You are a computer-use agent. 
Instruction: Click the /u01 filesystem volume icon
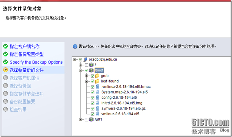click(x=91, y=119)
